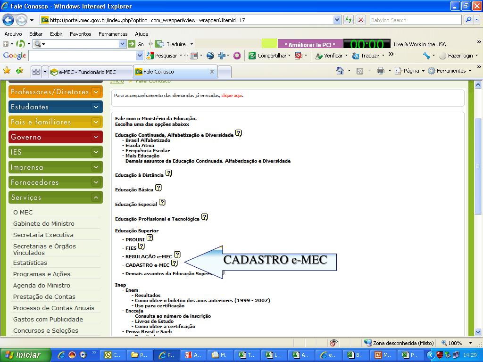This screenshot has width=483, height=362.
Task: Open the 100% zoom level control
Action: [457, 343]
